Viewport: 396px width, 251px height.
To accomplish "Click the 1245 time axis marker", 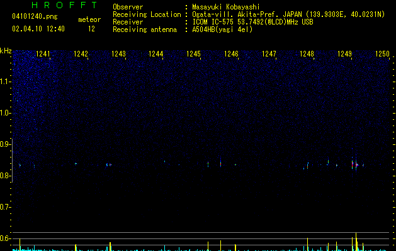I will (x=193, y=54).
